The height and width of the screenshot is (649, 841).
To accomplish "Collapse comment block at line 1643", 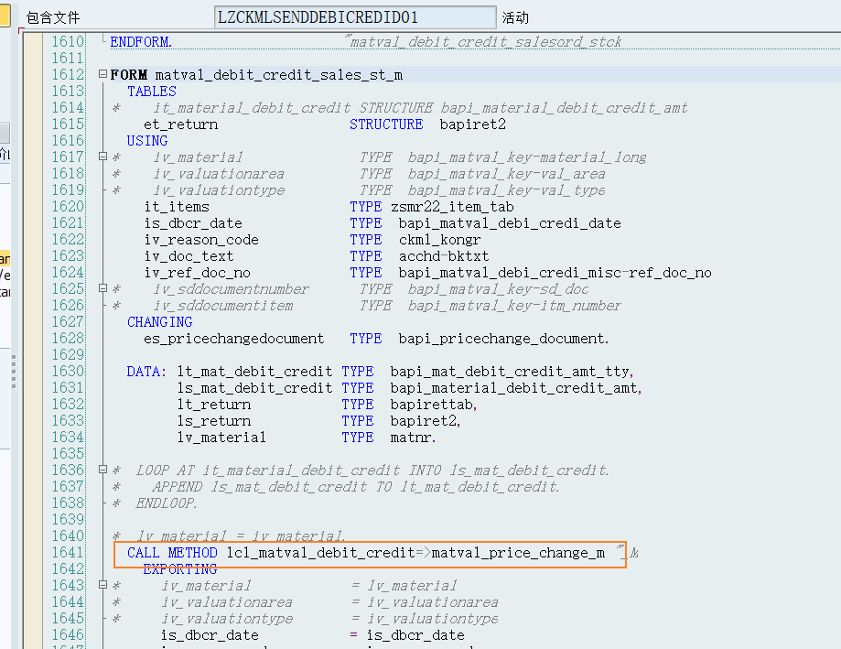I will 102,585.
